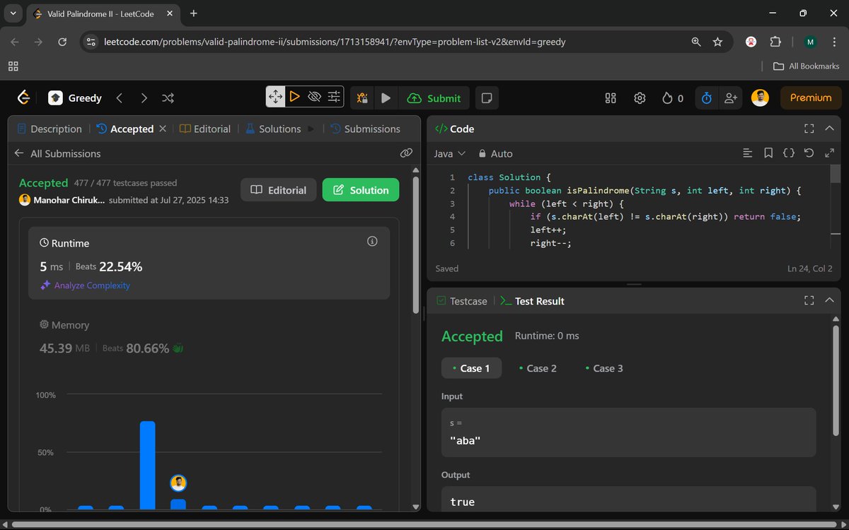Click the tallest blue histogram bar
The image size is (849, 530).
[x=147, y=465]
